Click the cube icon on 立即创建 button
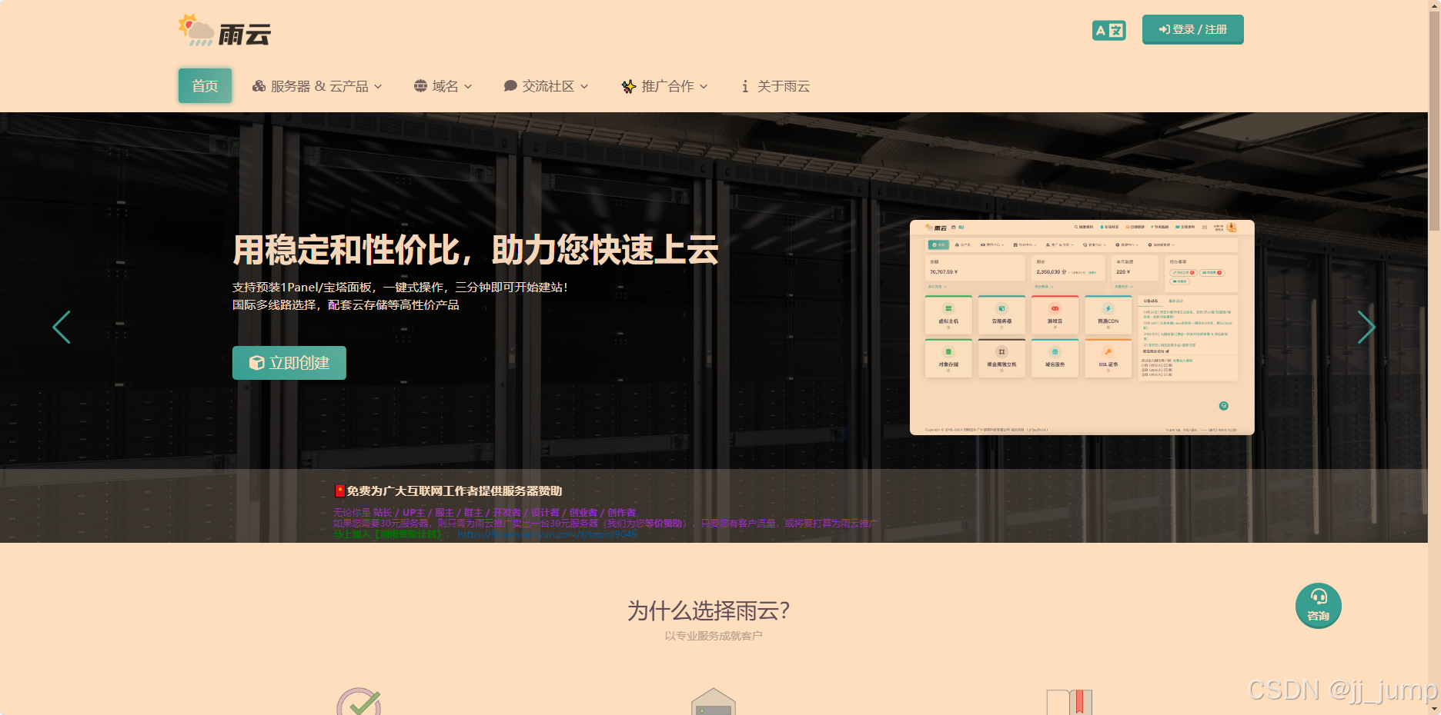The height and width of the screenshot is (715, 1441). [x=256, y=362]
